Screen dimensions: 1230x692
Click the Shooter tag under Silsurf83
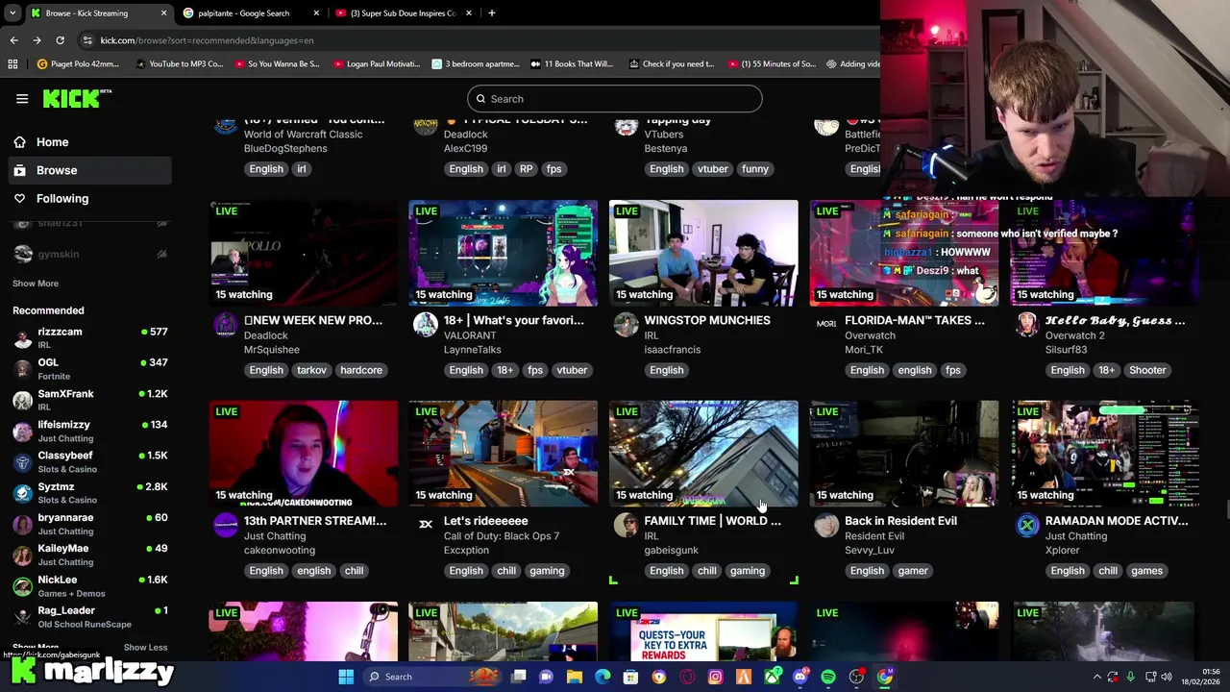tap(1147, 370)
